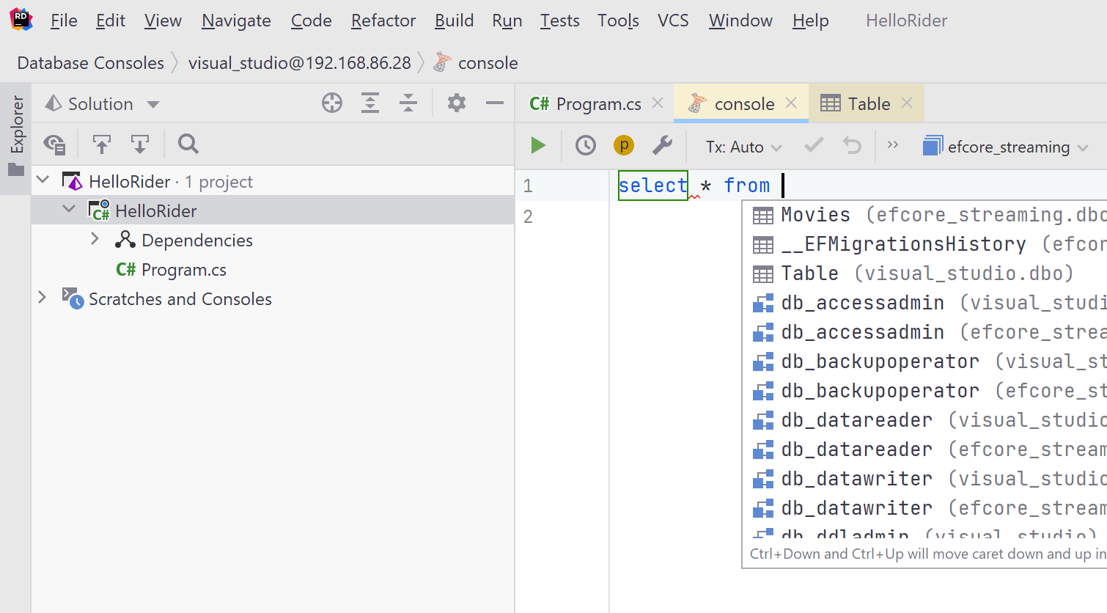
Task: Click the yellow playground mode icon
Action: [x=623, y=146]
